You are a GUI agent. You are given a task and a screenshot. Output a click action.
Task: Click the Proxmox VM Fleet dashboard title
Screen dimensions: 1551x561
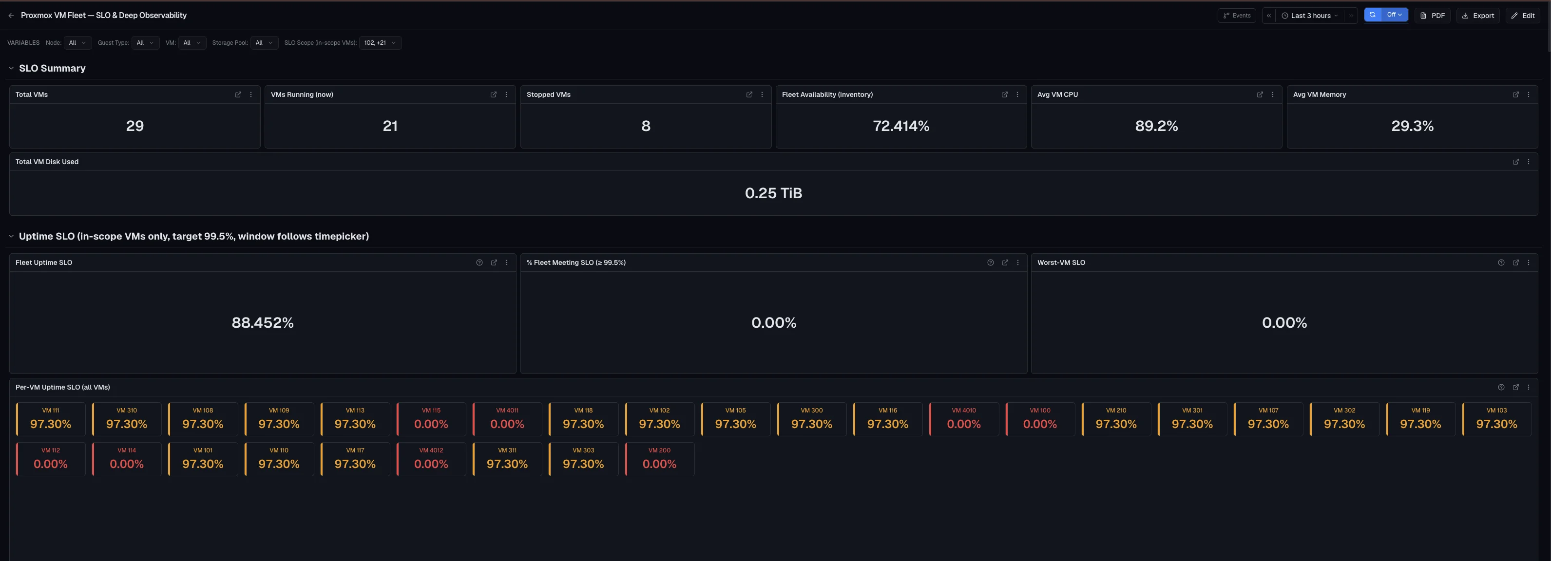tap(104, 16)
